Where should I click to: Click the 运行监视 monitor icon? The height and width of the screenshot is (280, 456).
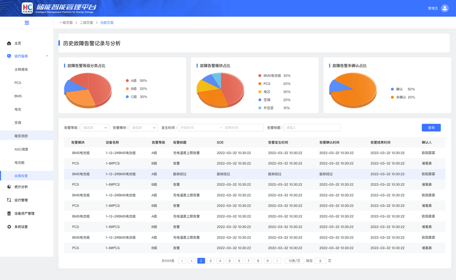(x=9, y=56)
